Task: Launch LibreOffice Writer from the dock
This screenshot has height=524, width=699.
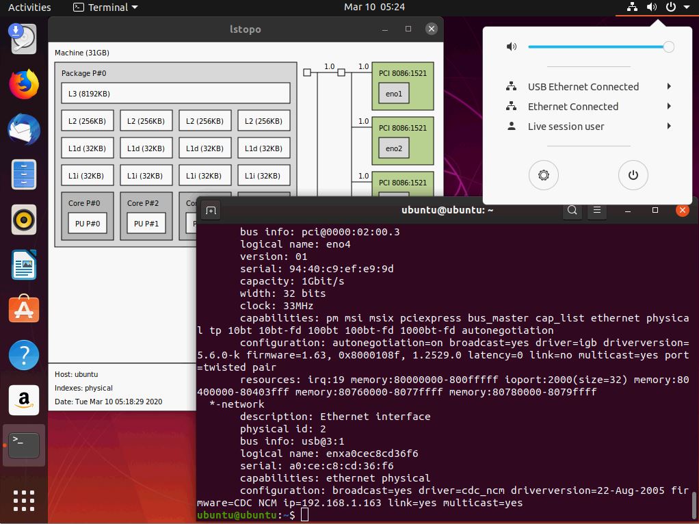Action: (x=25, y=265)
